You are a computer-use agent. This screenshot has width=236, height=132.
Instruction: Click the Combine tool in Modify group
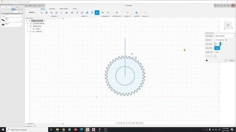coord(87,13)
